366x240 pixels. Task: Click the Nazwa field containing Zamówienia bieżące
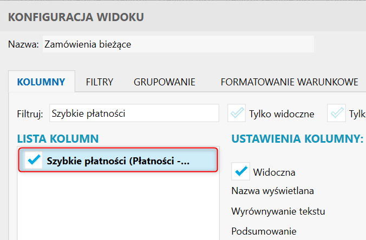(178, 44)
